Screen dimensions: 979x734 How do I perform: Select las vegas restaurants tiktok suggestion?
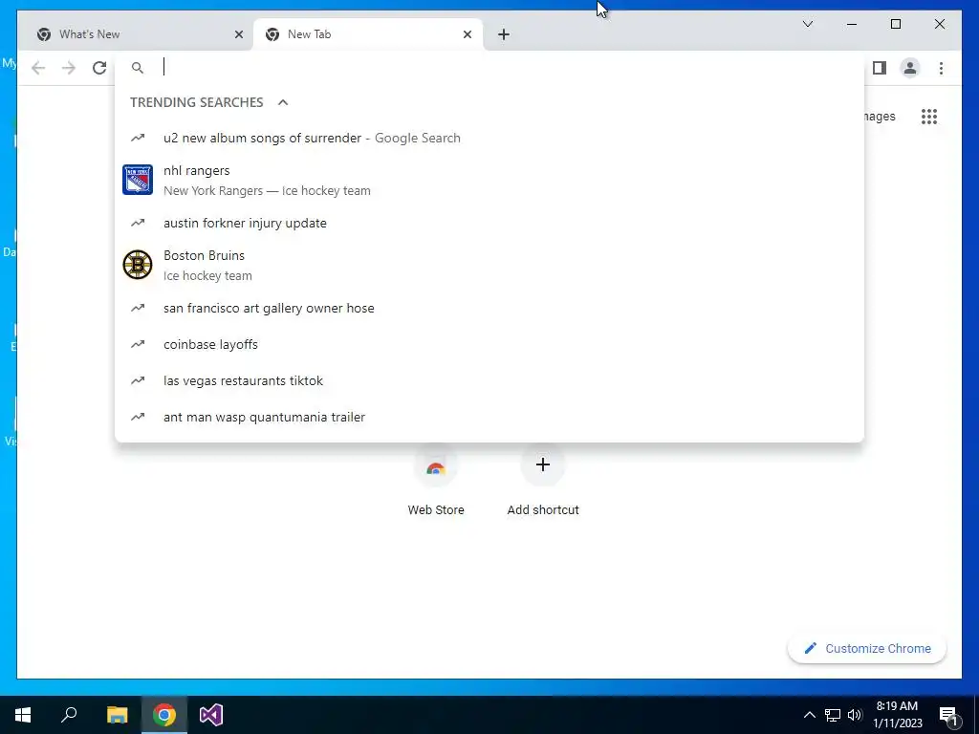coord(489,380)
